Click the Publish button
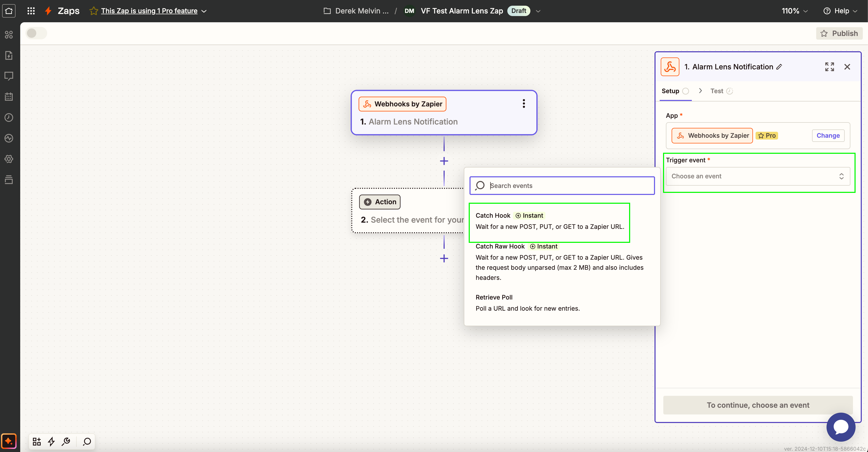868x452 pixels. [839, 33]
